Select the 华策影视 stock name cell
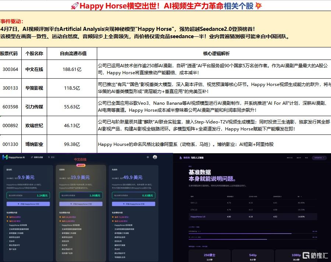The height and width of the screenshot is (262, 331). (x=34, y=88)
